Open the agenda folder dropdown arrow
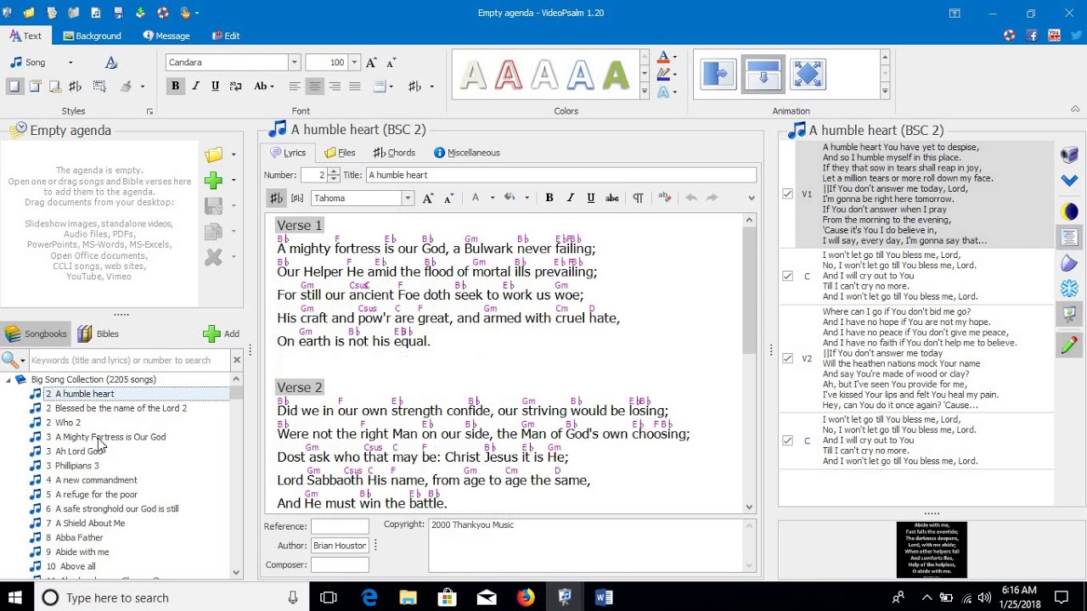The width and height of the screenshot is (1087, 611). click(234, 155)
